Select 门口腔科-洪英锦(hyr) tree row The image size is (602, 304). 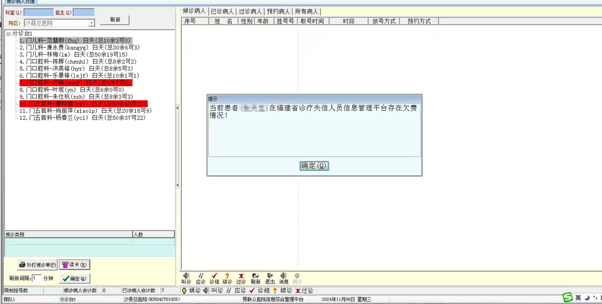(76, 69)
